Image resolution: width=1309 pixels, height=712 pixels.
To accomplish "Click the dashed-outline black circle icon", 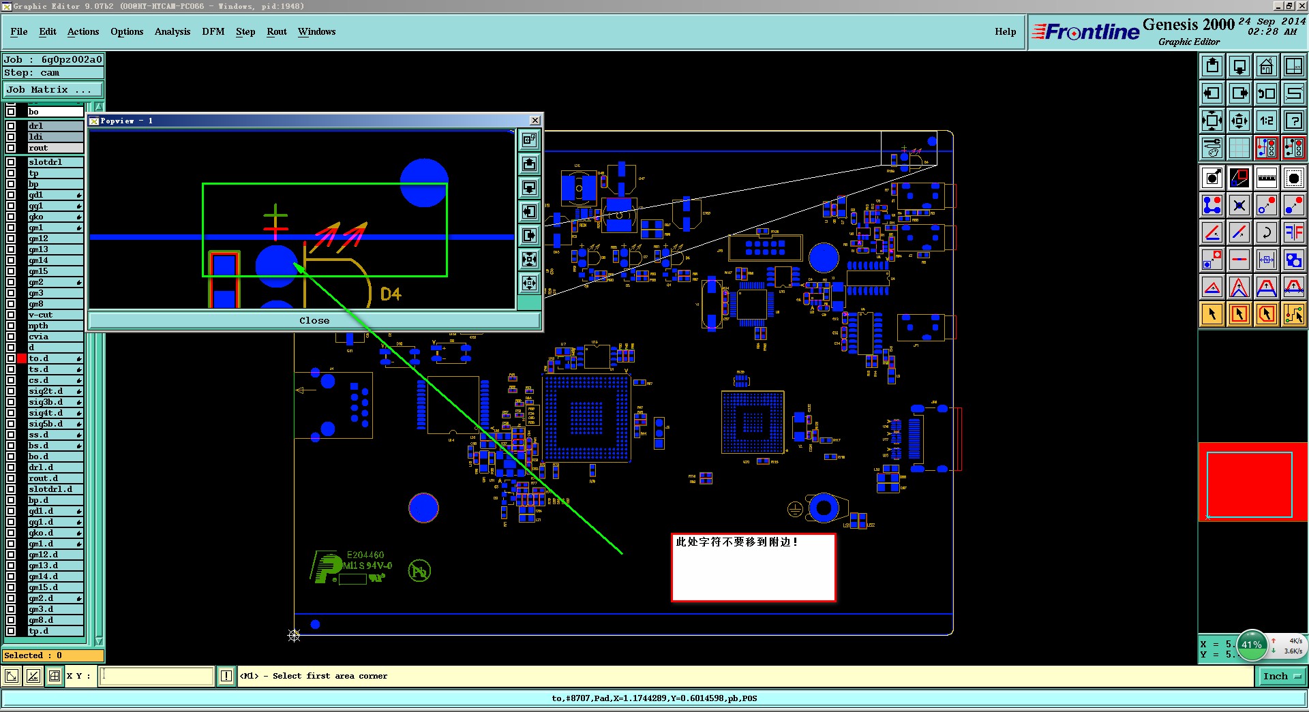I will pos(1293,179).
